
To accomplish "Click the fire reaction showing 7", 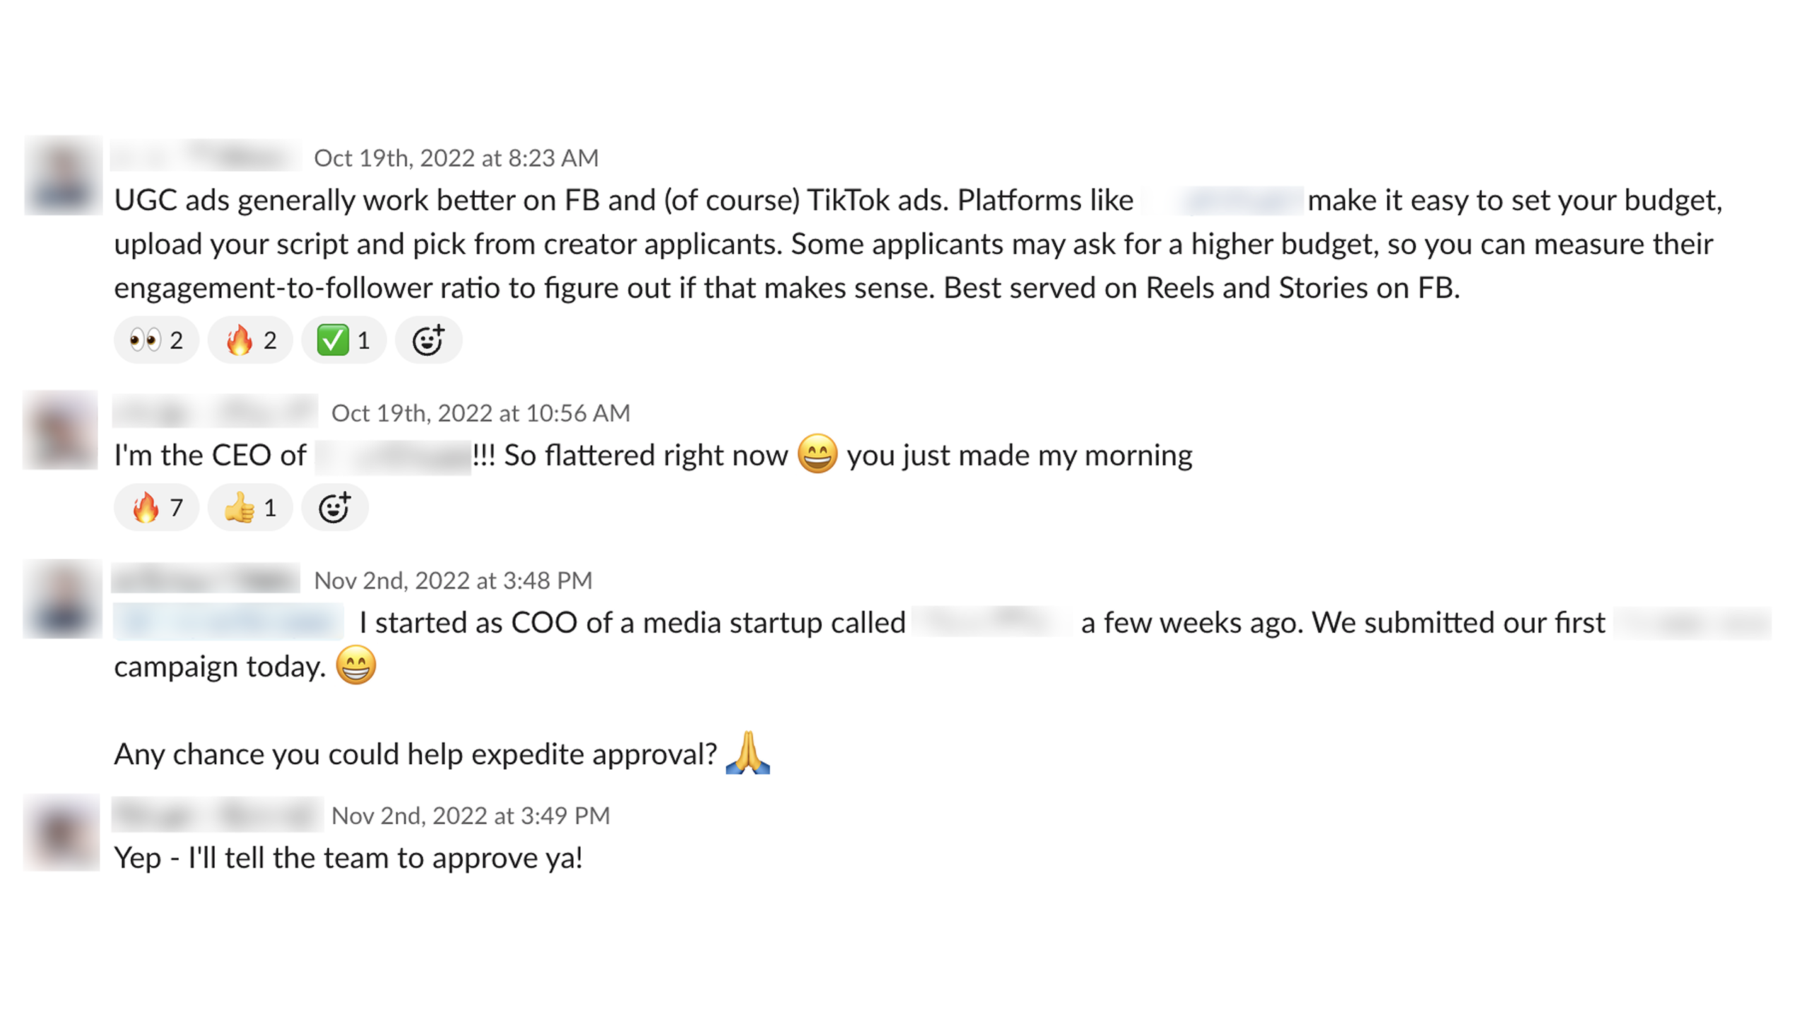I will point(156,508).
